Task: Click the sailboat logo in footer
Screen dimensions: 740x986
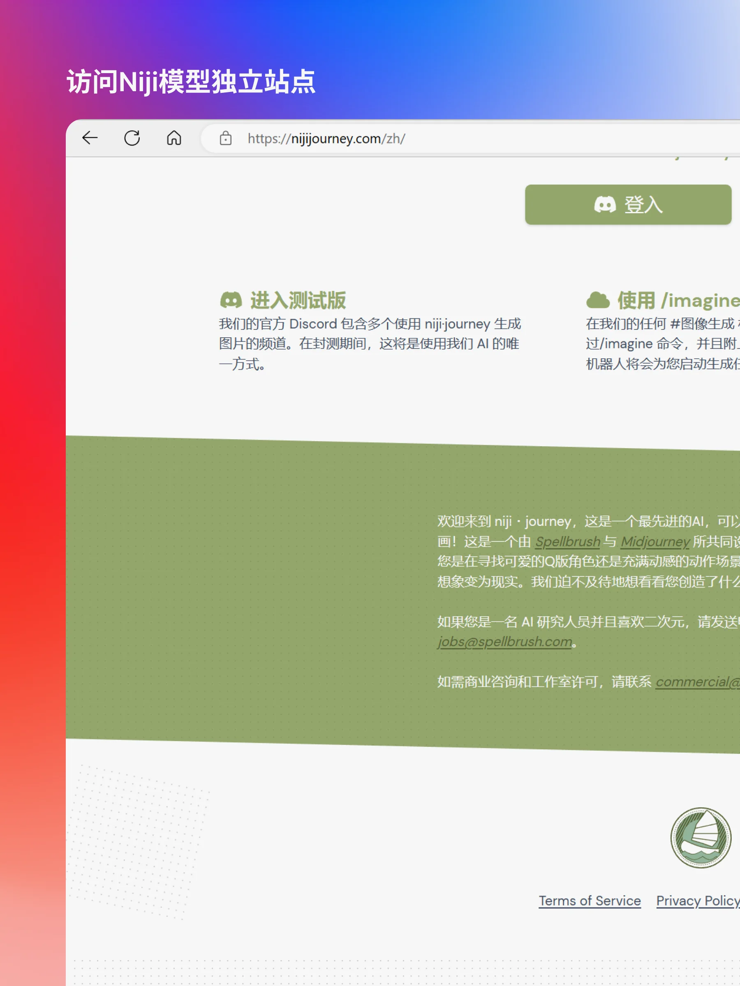Action: click(701, 838)
